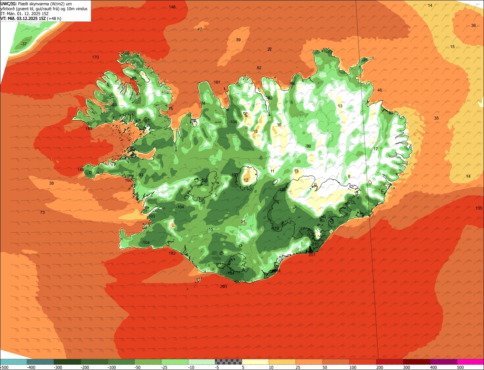Click the 82 value off the north coast

point(259,68)
